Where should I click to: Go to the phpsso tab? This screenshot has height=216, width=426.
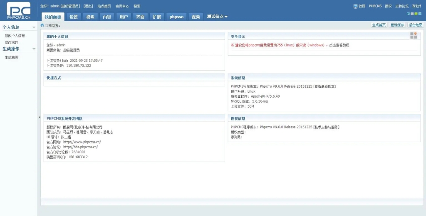[x=176, y=17]
